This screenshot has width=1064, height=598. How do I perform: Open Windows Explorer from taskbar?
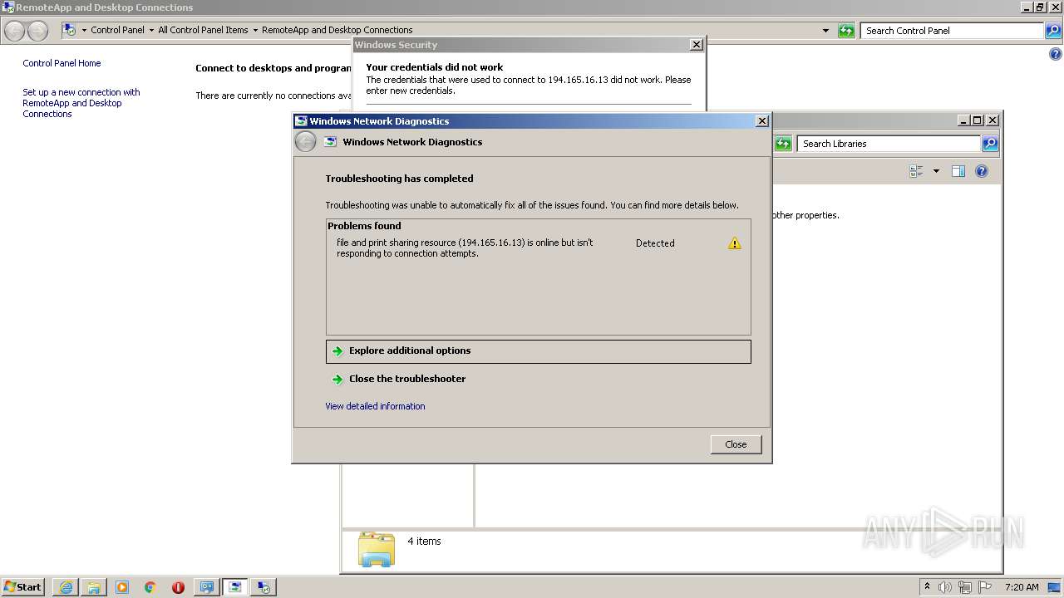point(94,587)
